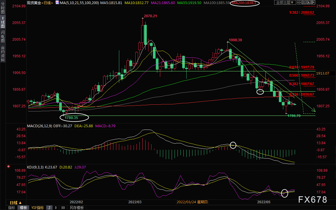Toggle the BB template button
The height and width of the screenshot is (210, 336).
pos(63,208)
